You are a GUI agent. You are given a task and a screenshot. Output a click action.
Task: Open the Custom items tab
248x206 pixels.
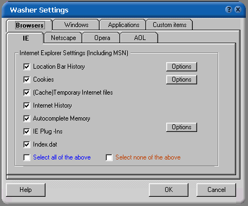click(x=169, y=25)
